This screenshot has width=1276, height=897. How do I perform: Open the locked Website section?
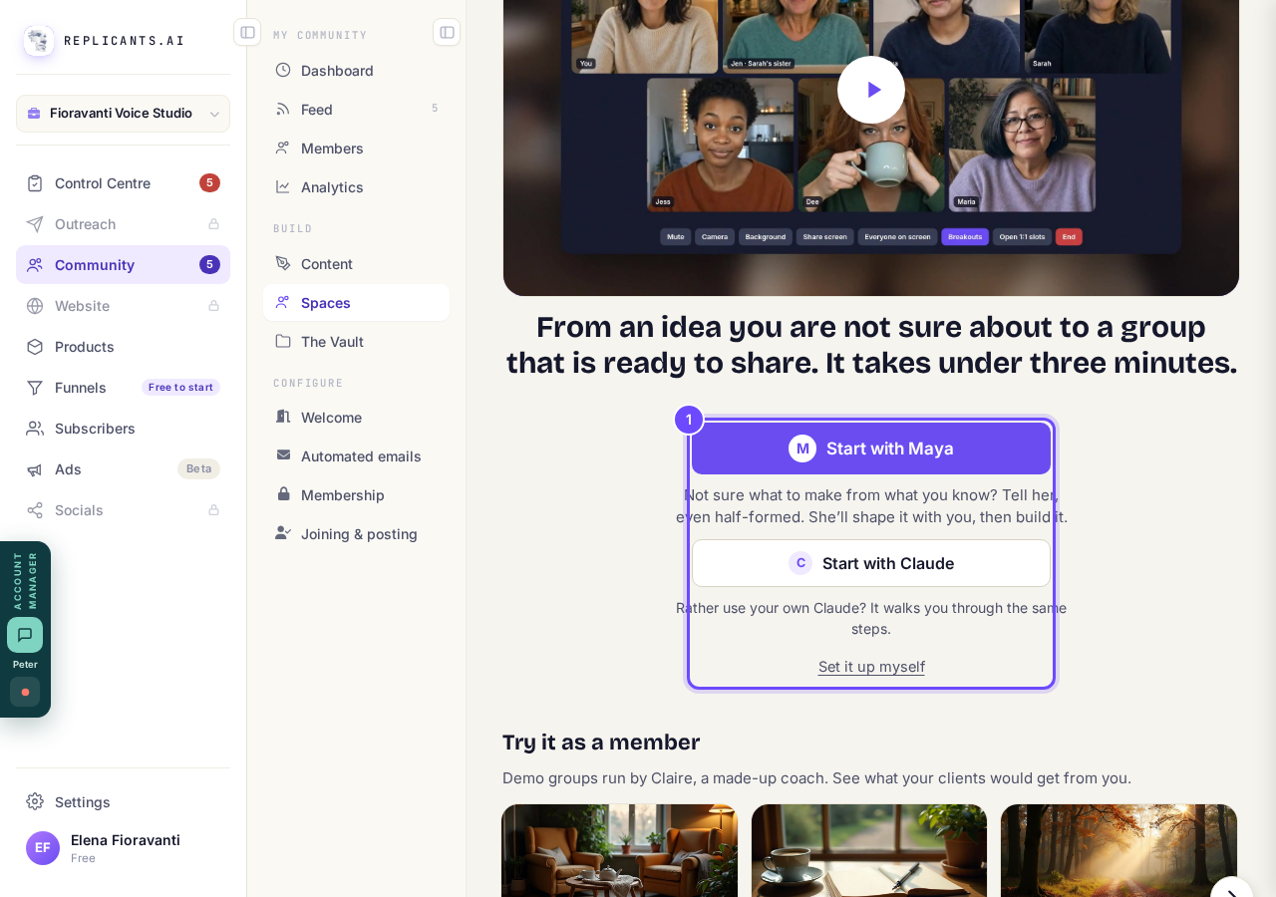click(123, 306)
